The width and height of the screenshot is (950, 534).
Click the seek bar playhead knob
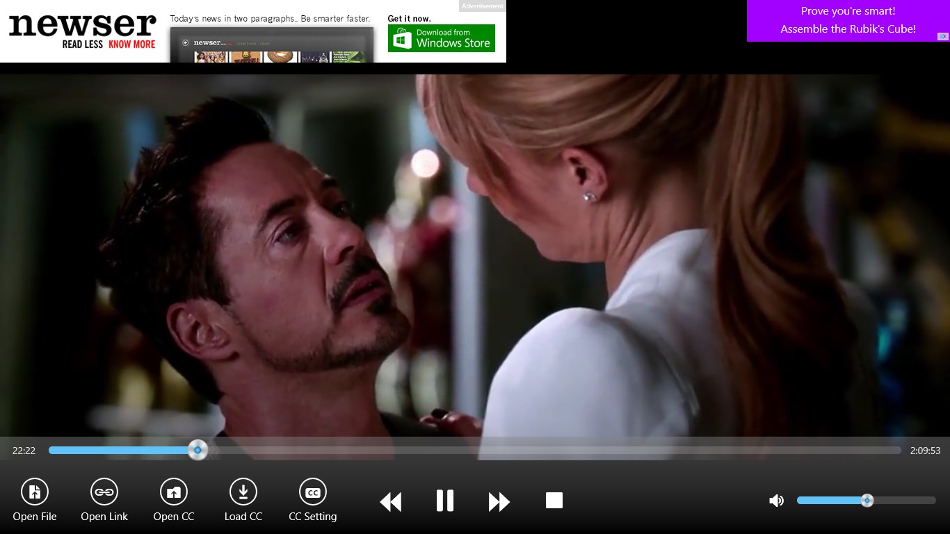pos(198,451)
